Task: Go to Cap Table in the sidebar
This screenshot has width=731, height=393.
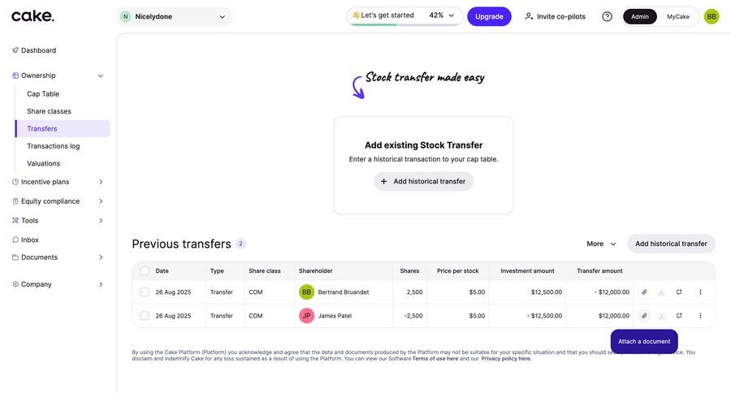Action: [43, 94]
